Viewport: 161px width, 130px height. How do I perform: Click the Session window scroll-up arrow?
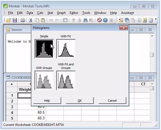pos(152,36)
